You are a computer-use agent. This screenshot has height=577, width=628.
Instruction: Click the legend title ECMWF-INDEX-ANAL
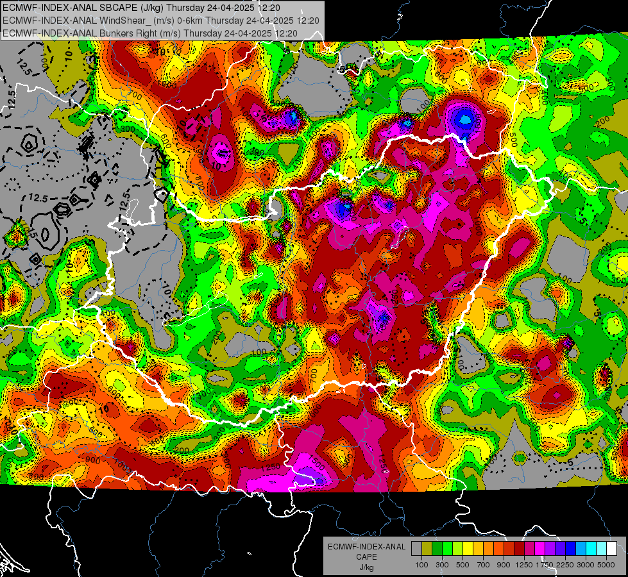point(366,547)
